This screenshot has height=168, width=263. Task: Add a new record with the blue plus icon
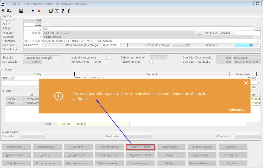click(x=33, y=11)
